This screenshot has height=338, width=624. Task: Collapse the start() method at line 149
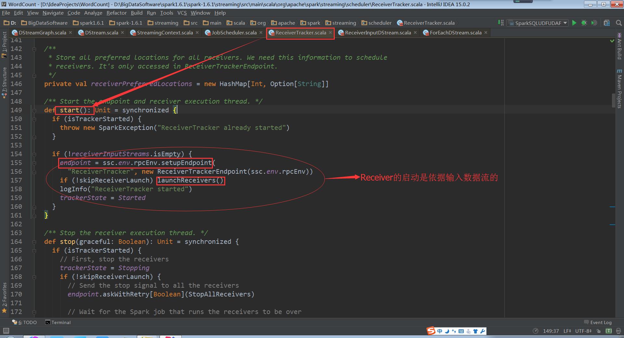34,110
